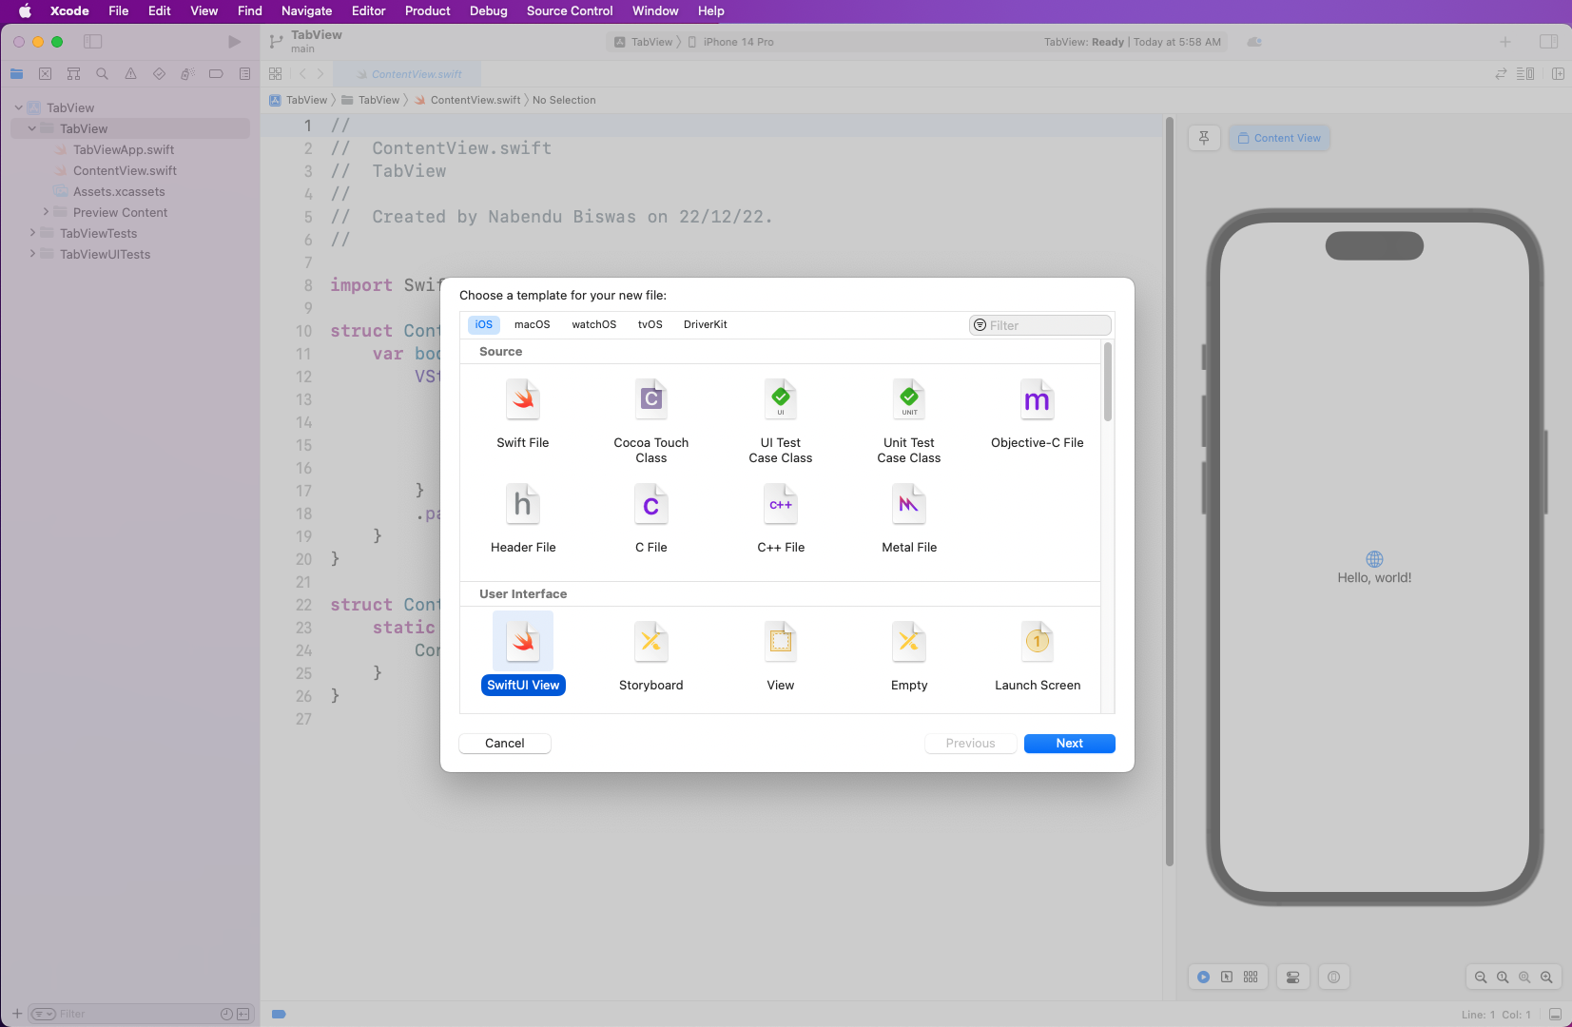Select the Launch Screen template
The height and width of the screenshot is (1027, 1572).
pyautogui.click(x=1038, y=656)
